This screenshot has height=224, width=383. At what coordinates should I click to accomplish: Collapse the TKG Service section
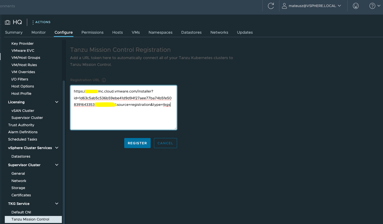(x=57, y=204)
